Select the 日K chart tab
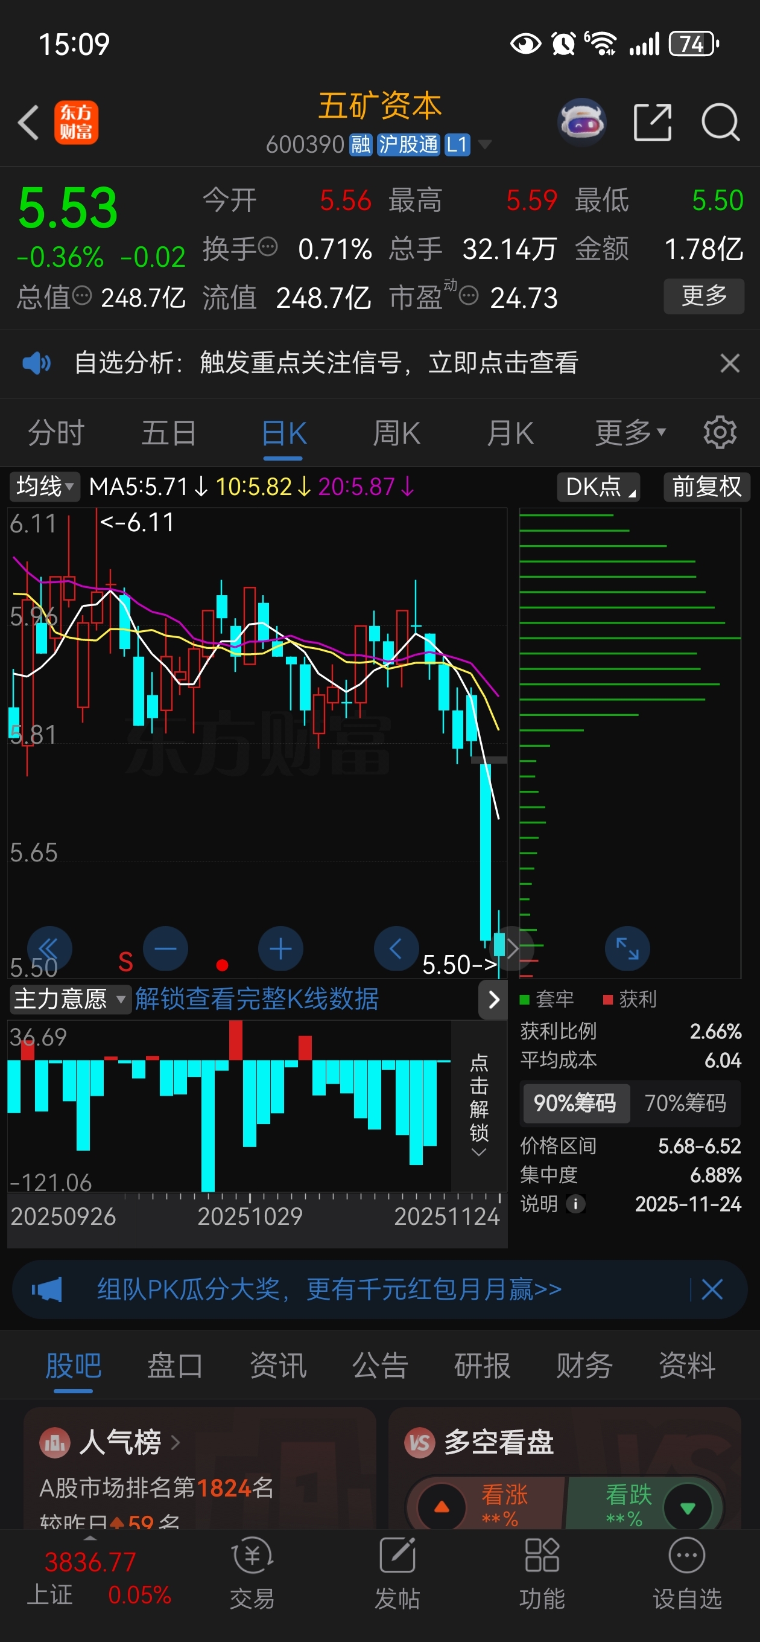 point(283,433)
